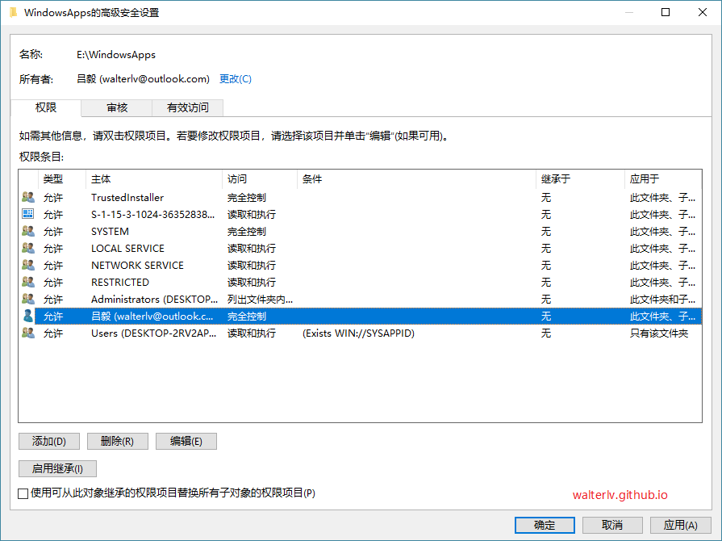Screen dimensions: 722x541
Task: Click the icon next to RESTRICTED entry
Action: 27,282
